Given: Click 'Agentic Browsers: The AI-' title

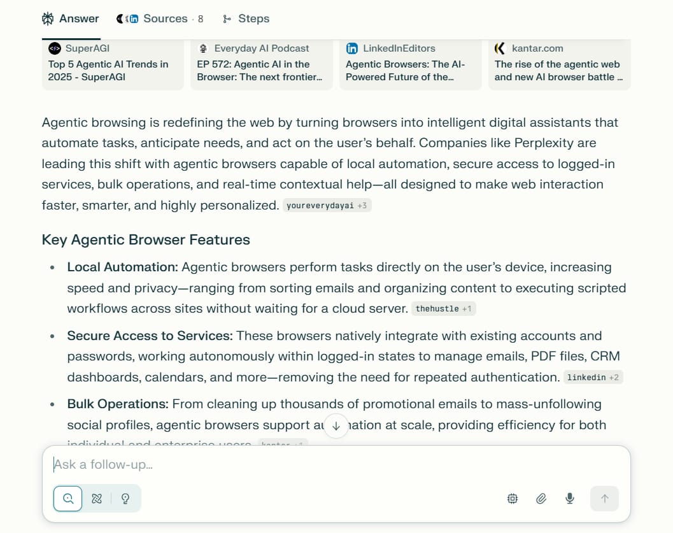Looking at the screenshot, I should point(405,64).
